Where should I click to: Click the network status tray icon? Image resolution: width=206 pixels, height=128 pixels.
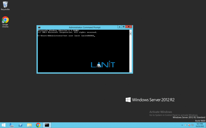tap(192, 125)
